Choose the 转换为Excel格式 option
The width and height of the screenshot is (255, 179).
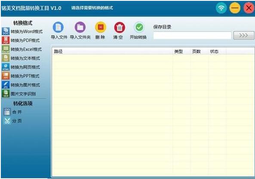22,49
